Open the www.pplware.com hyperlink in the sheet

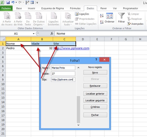(71, 48)
